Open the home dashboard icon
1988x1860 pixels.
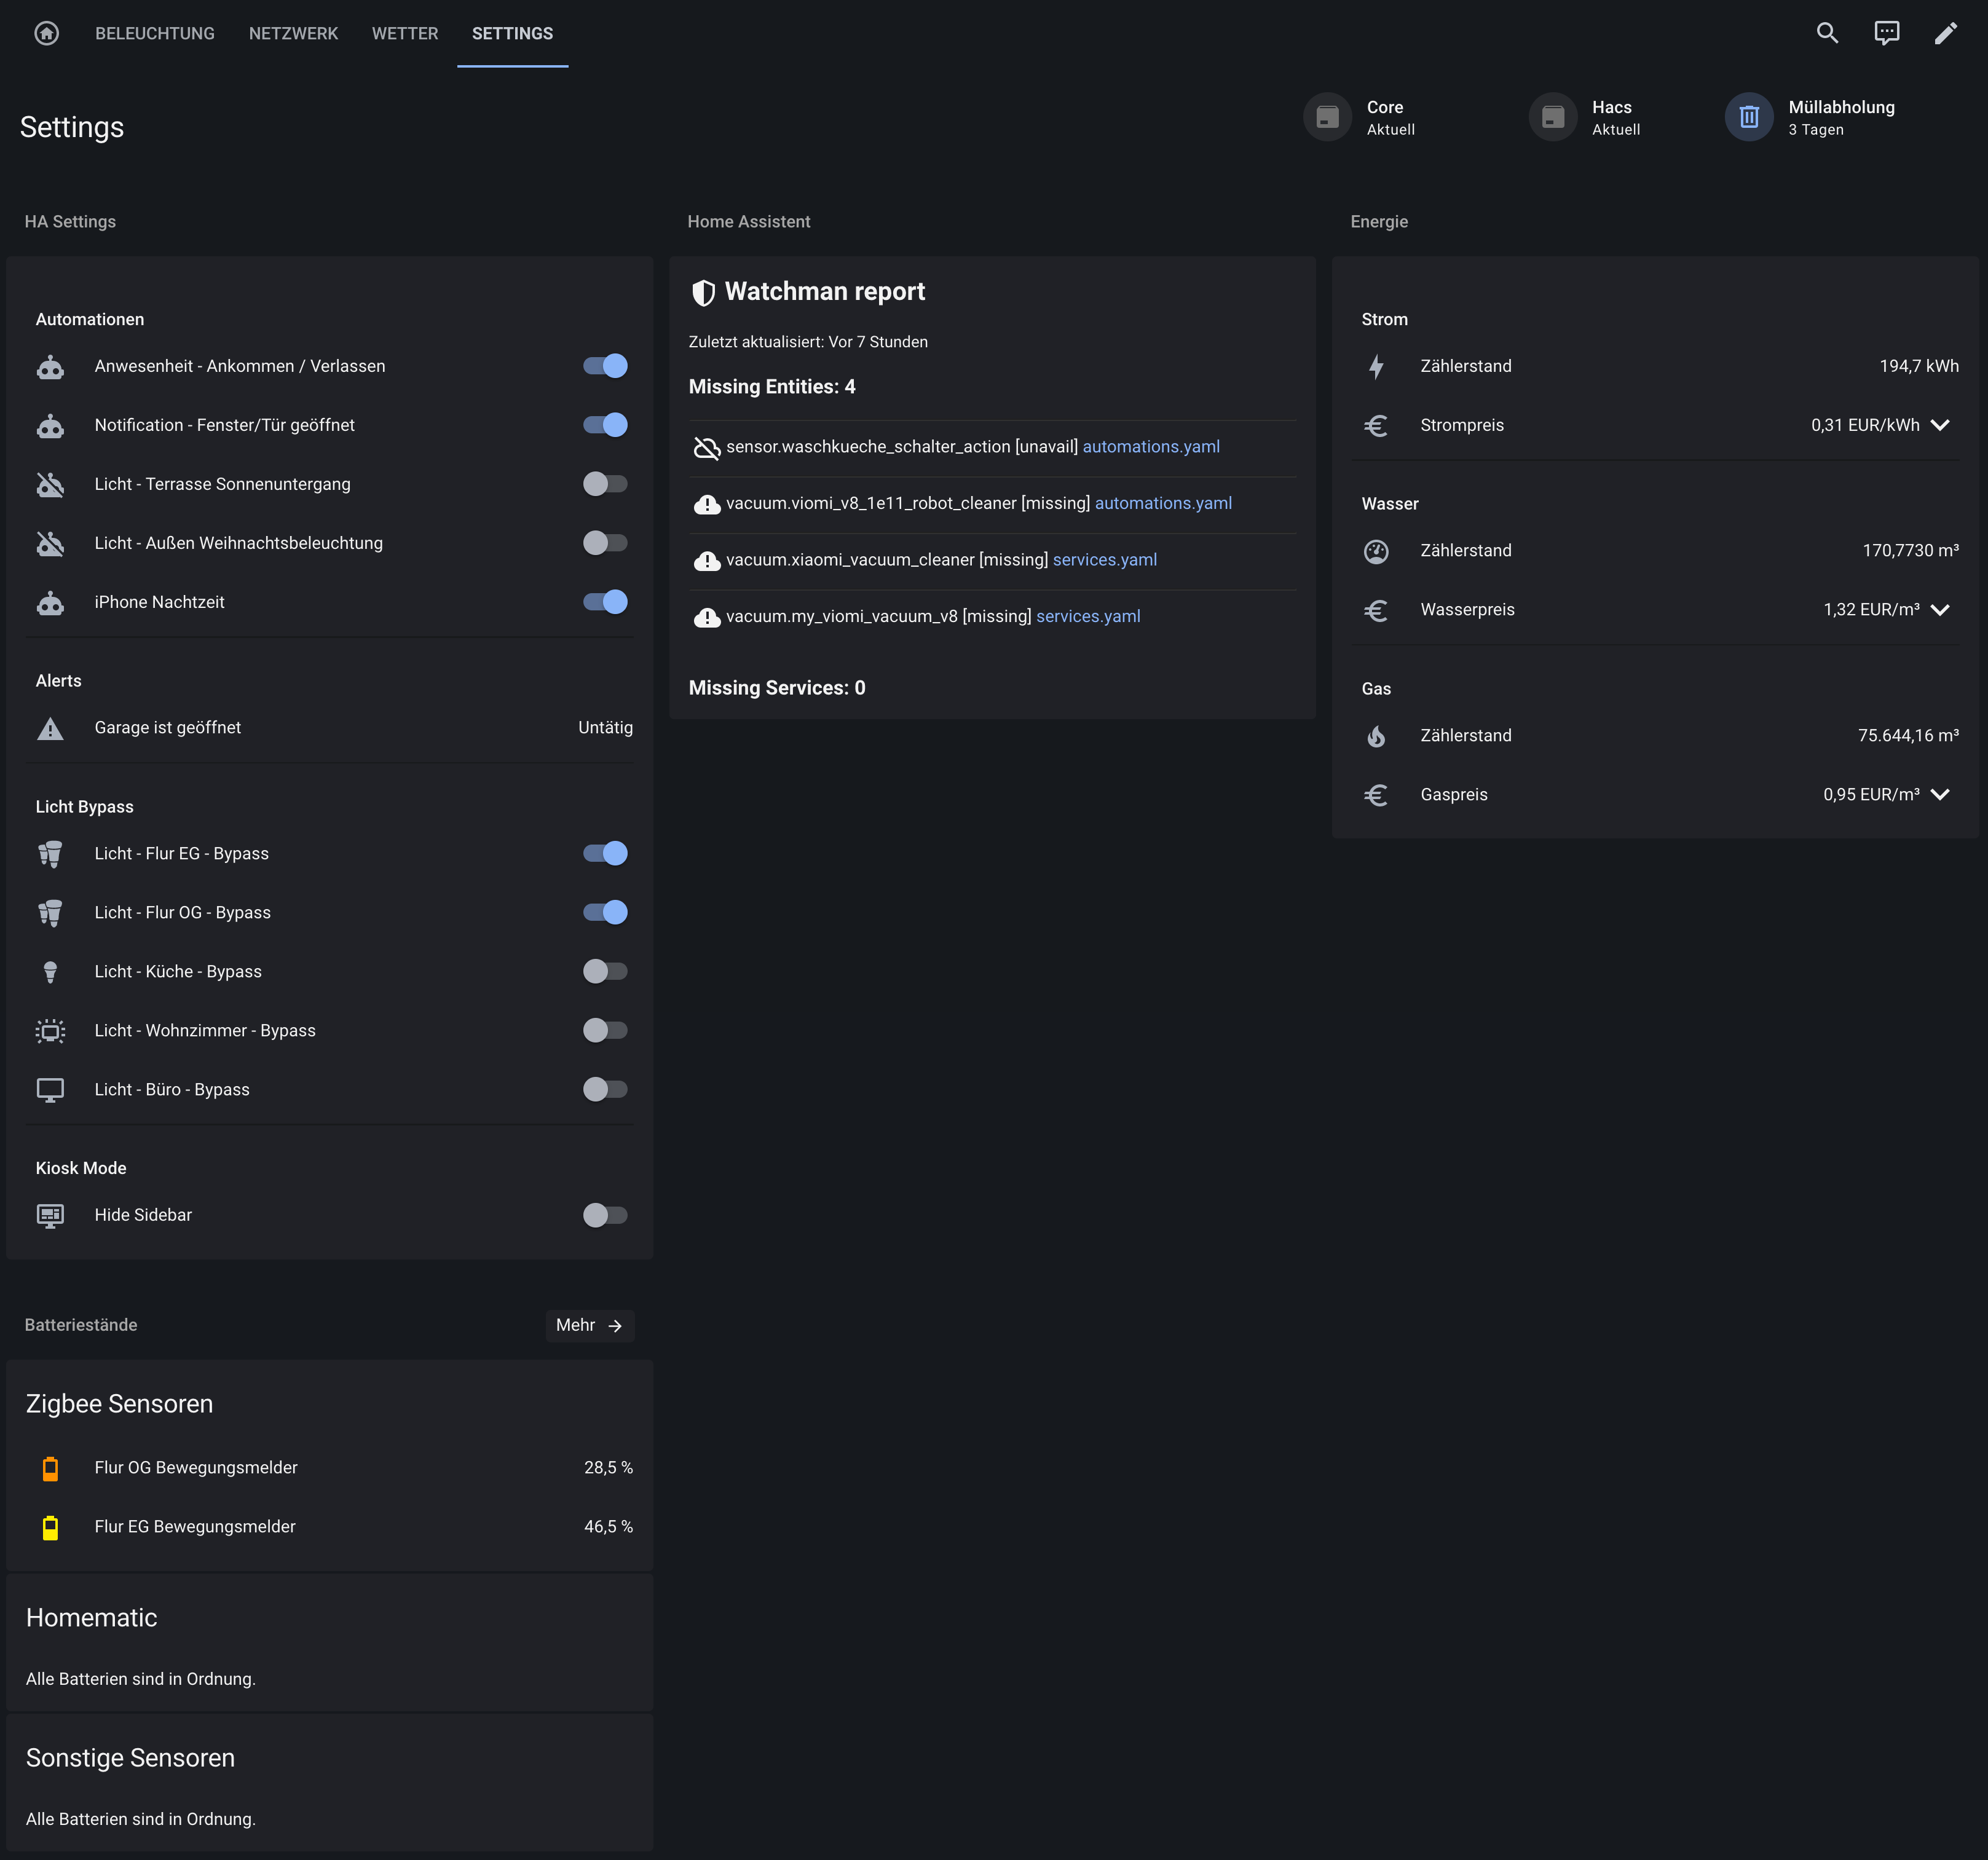pos(46,33)
